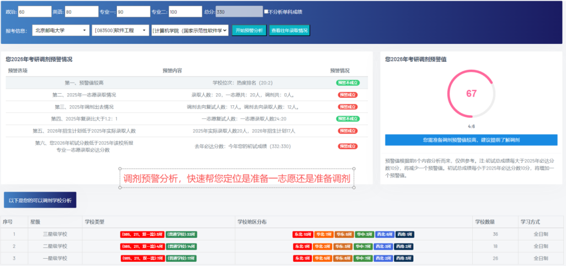Click the 第二、2025年一志愿录取情况 row label
This screenshot has width=566, height=266.
coord(84,95)
